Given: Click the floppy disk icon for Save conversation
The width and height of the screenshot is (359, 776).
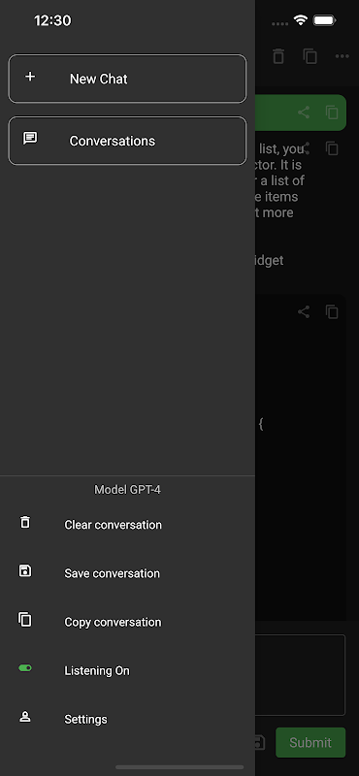Looking at the screenshot, I should pos(25,570).
